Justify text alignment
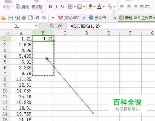Viewport: 155px width, 121px height. [142, 7]
